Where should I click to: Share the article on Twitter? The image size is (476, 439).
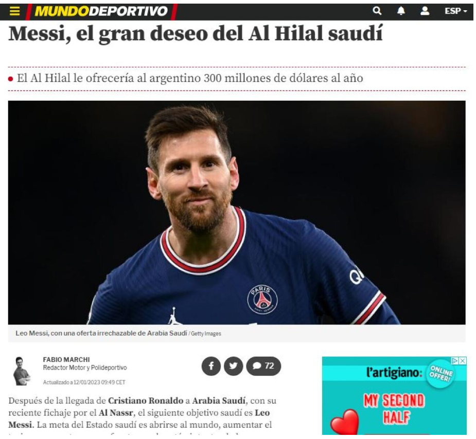point(233,366)
